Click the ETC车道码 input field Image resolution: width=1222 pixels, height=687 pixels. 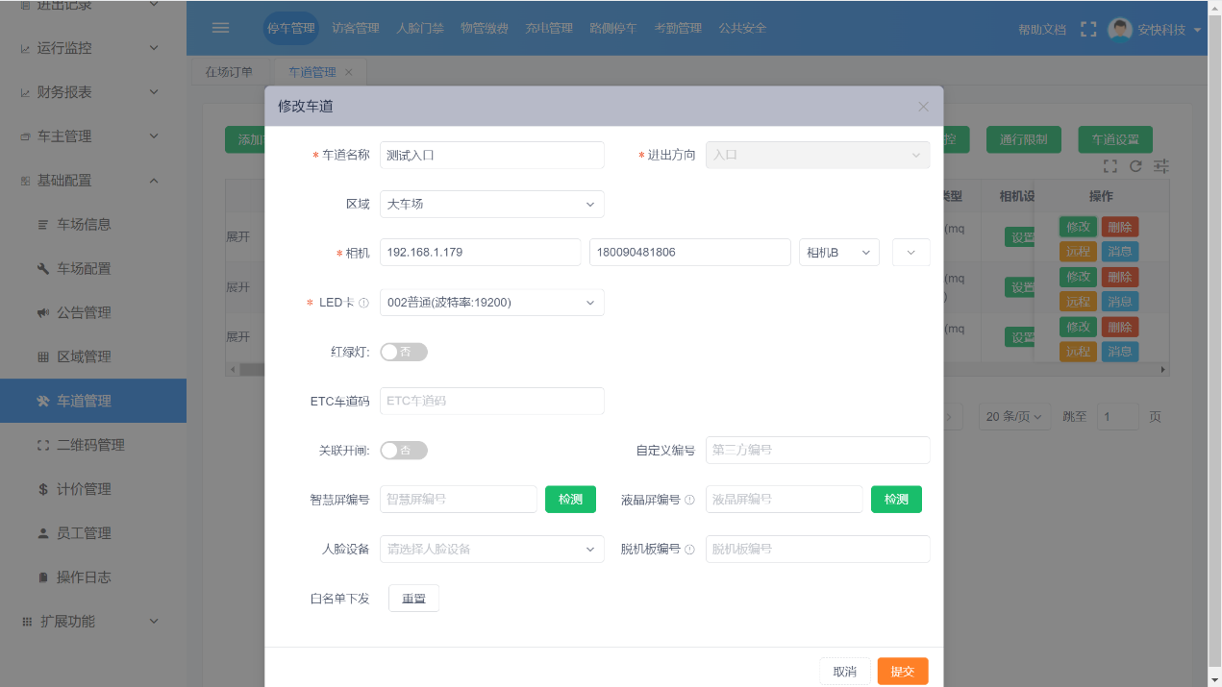point(491,401)
